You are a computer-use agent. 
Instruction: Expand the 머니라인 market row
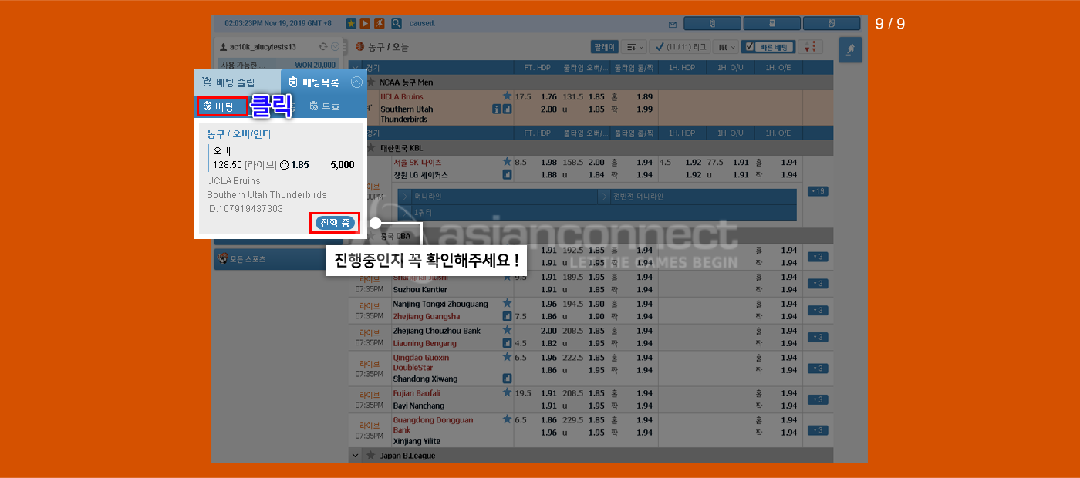(498, 197)
